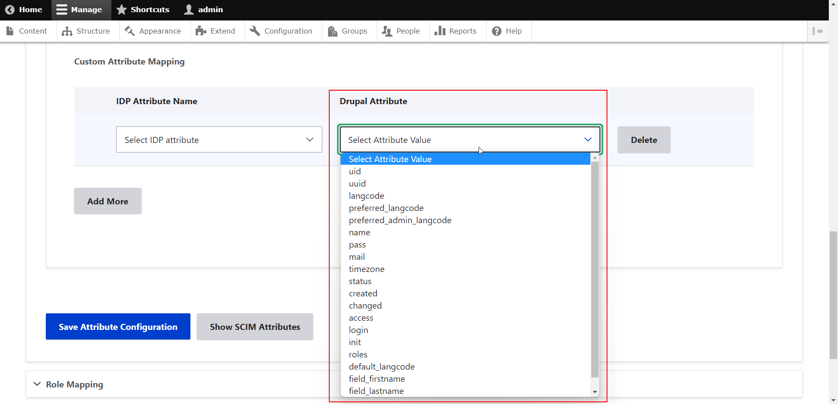Open the admin user icon

[189, 10]
